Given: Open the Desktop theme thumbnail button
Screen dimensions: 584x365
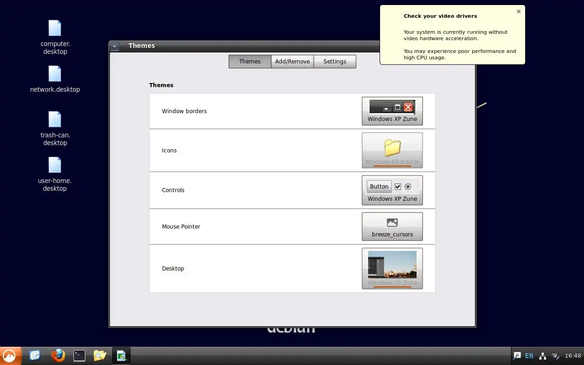Looking at the screenshot, I should pyautogui.click(x=392, y=268).
